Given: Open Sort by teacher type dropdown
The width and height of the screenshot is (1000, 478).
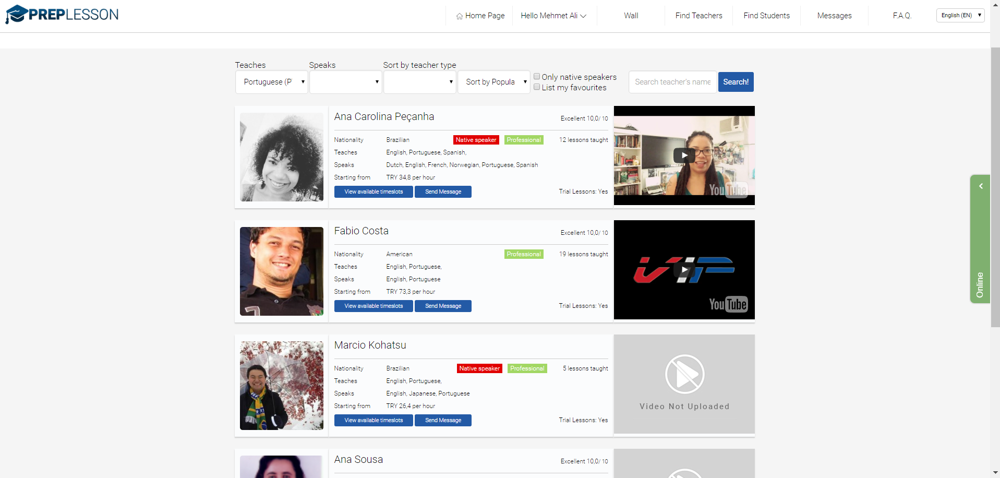Looking at the screenshot, I should tap(420, 82).
